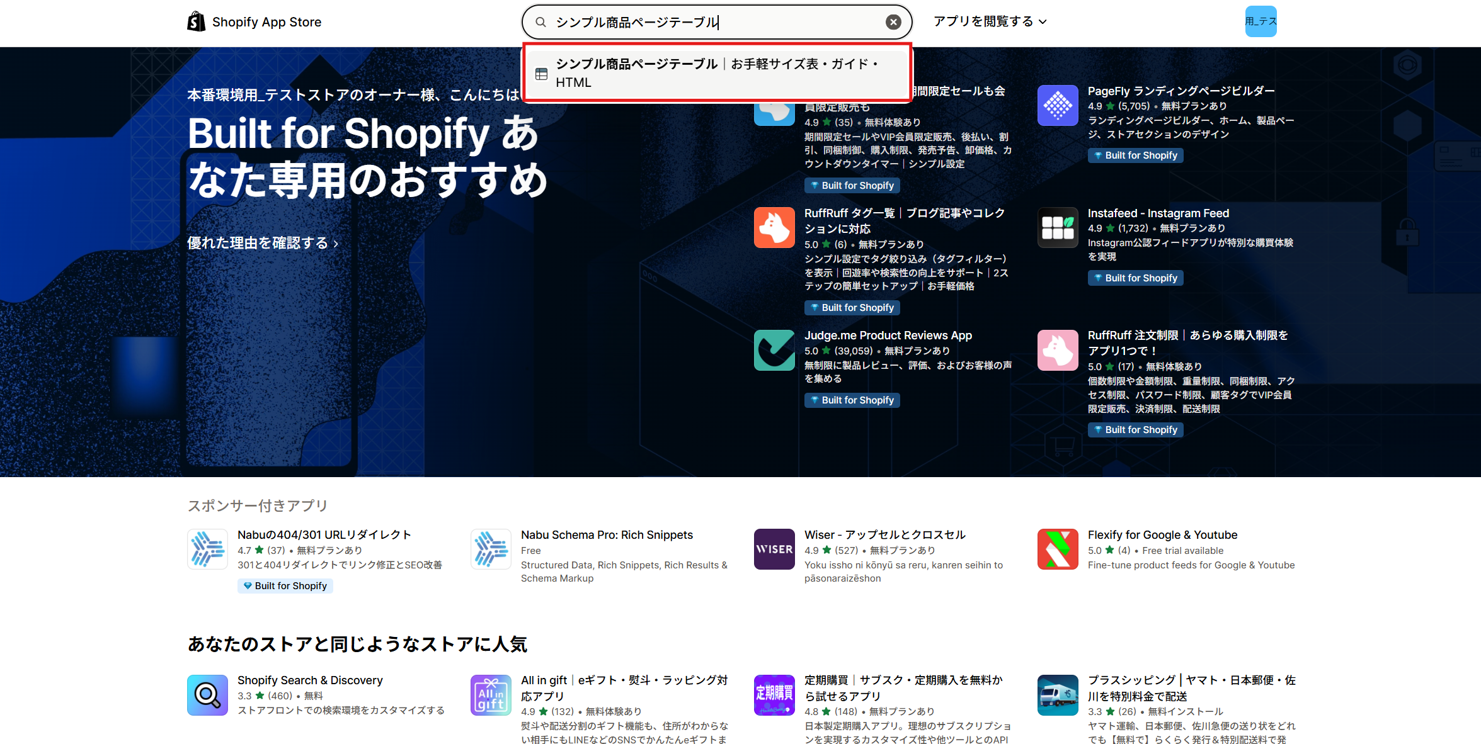Click Built for Shopify あなた専用のおすすめ headline
Viewport: 1481px width, 744px height.
pos(367,156)
